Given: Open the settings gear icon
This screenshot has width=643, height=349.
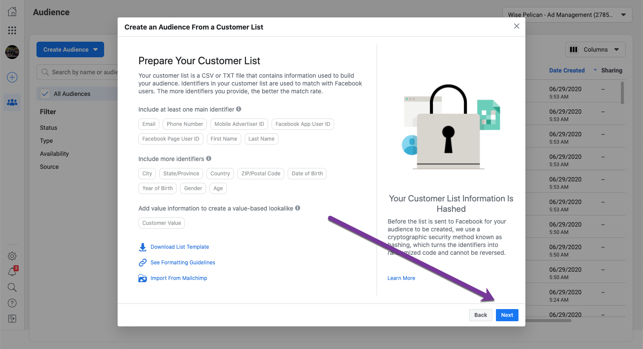Looking at the screenshot, I should click(12, 256).
